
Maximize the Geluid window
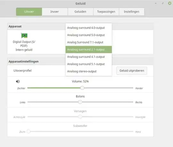click(163, 3)
